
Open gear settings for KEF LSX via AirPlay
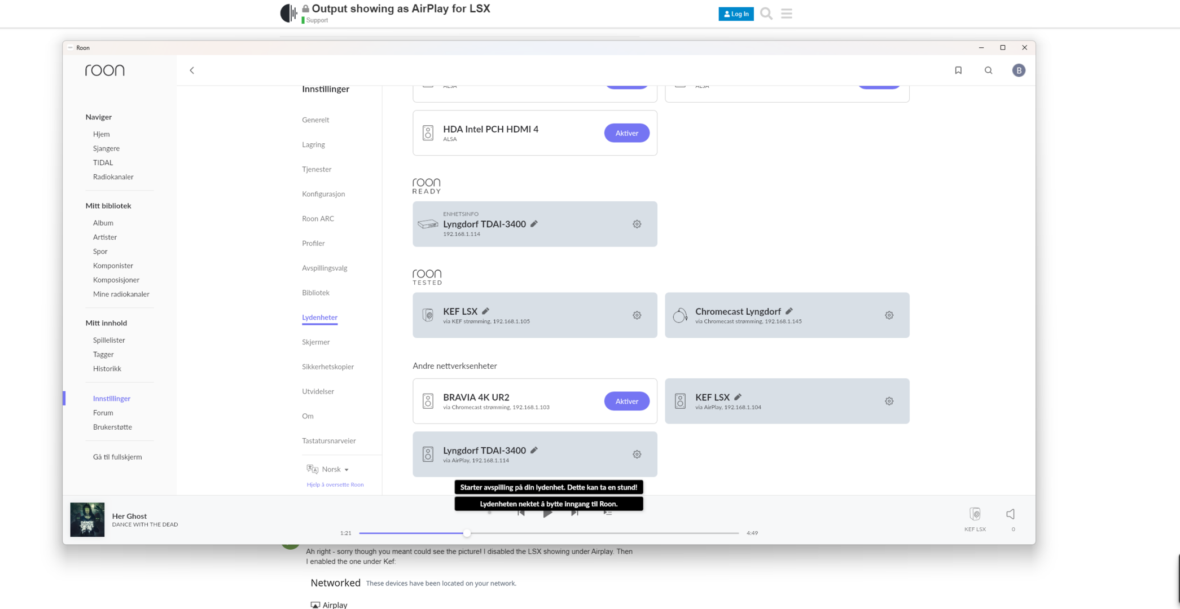(889, 401)
